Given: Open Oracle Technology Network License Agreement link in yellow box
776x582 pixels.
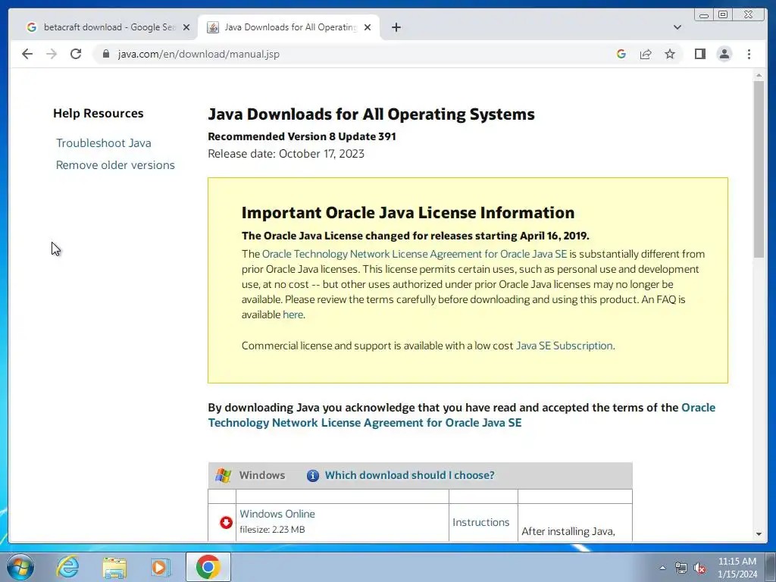Looking at the screenshot, I should point(415,254).
